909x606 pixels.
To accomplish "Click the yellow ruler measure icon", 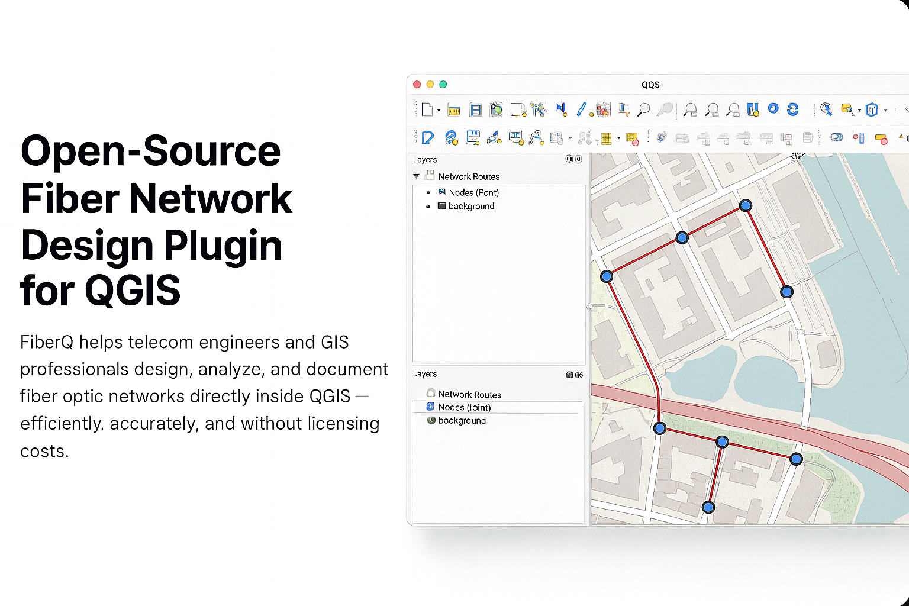I will 454,110.
